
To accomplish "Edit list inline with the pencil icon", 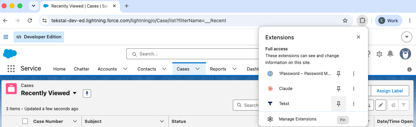I will (381, 105).
